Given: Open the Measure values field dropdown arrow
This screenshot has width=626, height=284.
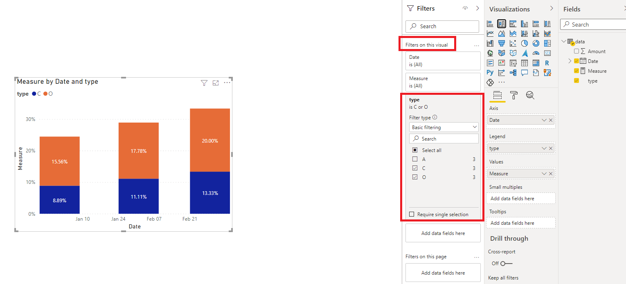Looking at the screenshot, I should [544, 174].
